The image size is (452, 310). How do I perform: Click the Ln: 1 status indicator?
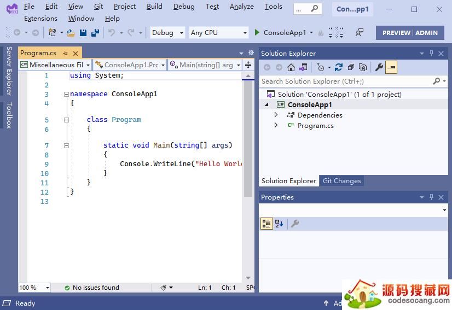(205, 288)
